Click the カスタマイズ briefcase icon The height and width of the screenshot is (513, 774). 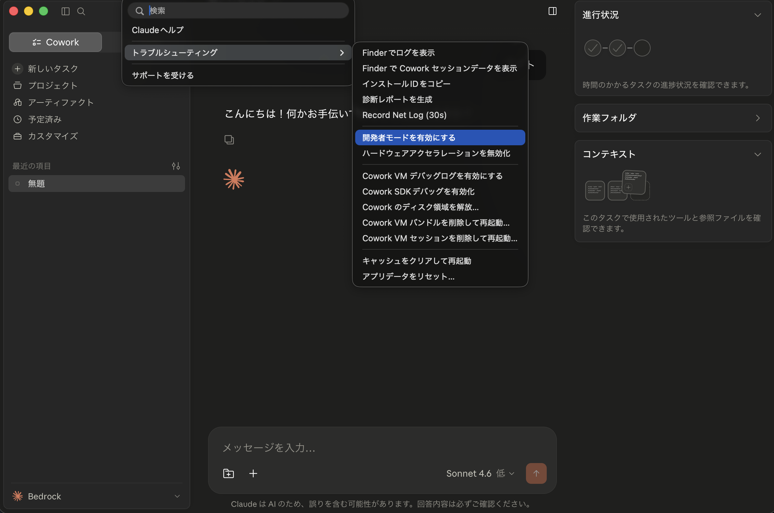point(18,136)
